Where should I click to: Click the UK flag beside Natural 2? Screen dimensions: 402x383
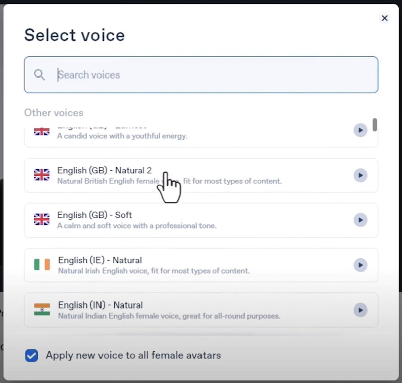[x=42, y=175]
